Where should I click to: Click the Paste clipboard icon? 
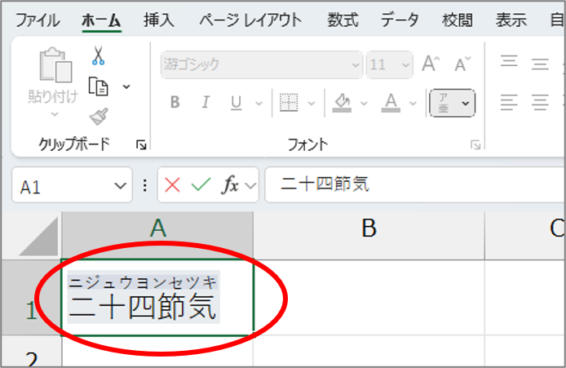click(x=55, y=65)
